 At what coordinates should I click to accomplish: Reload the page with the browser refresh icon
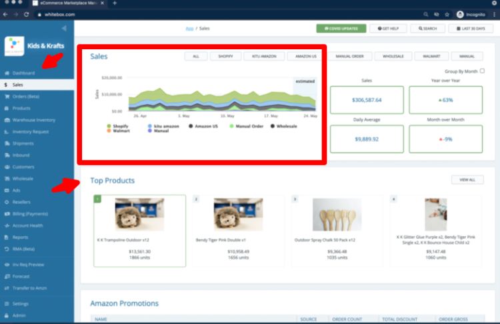[27, 15]
